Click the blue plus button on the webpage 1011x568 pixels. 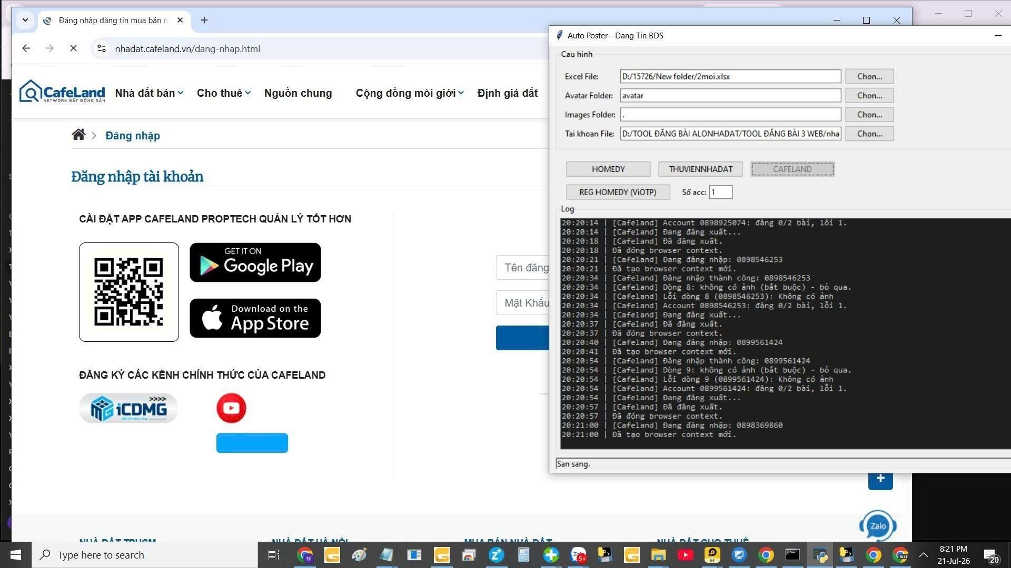pyautogui.click(x=880, y=480)
